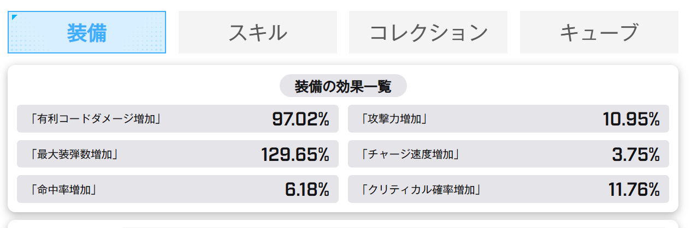691x228 pixels.
Task: Click the 97.02% value
Action: coord(300,119)
